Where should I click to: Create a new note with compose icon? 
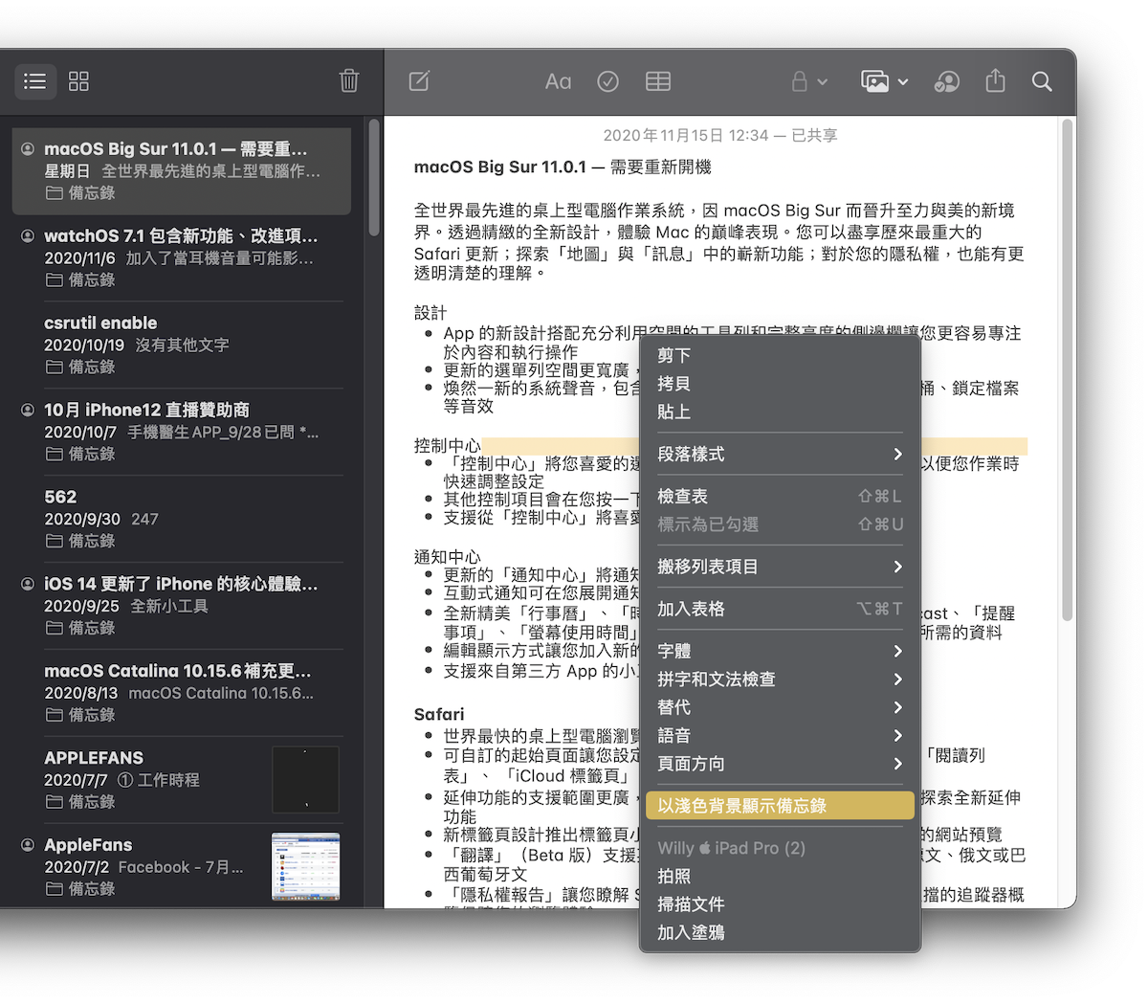click(419, 81)
